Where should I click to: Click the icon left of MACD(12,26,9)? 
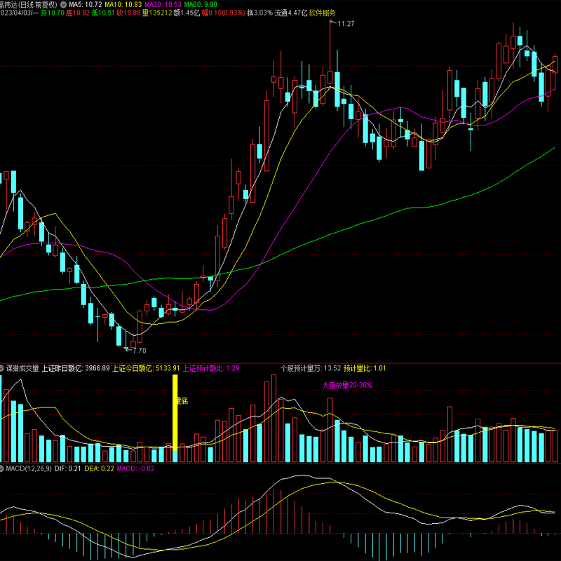tap(2, 468)
